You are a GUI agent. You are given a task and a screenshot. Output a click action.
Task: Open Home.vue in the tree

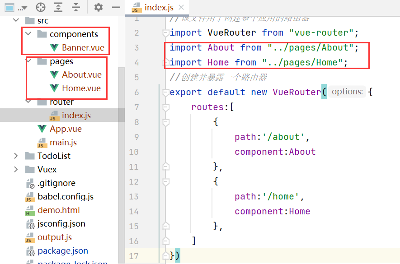tap(81, 88)
